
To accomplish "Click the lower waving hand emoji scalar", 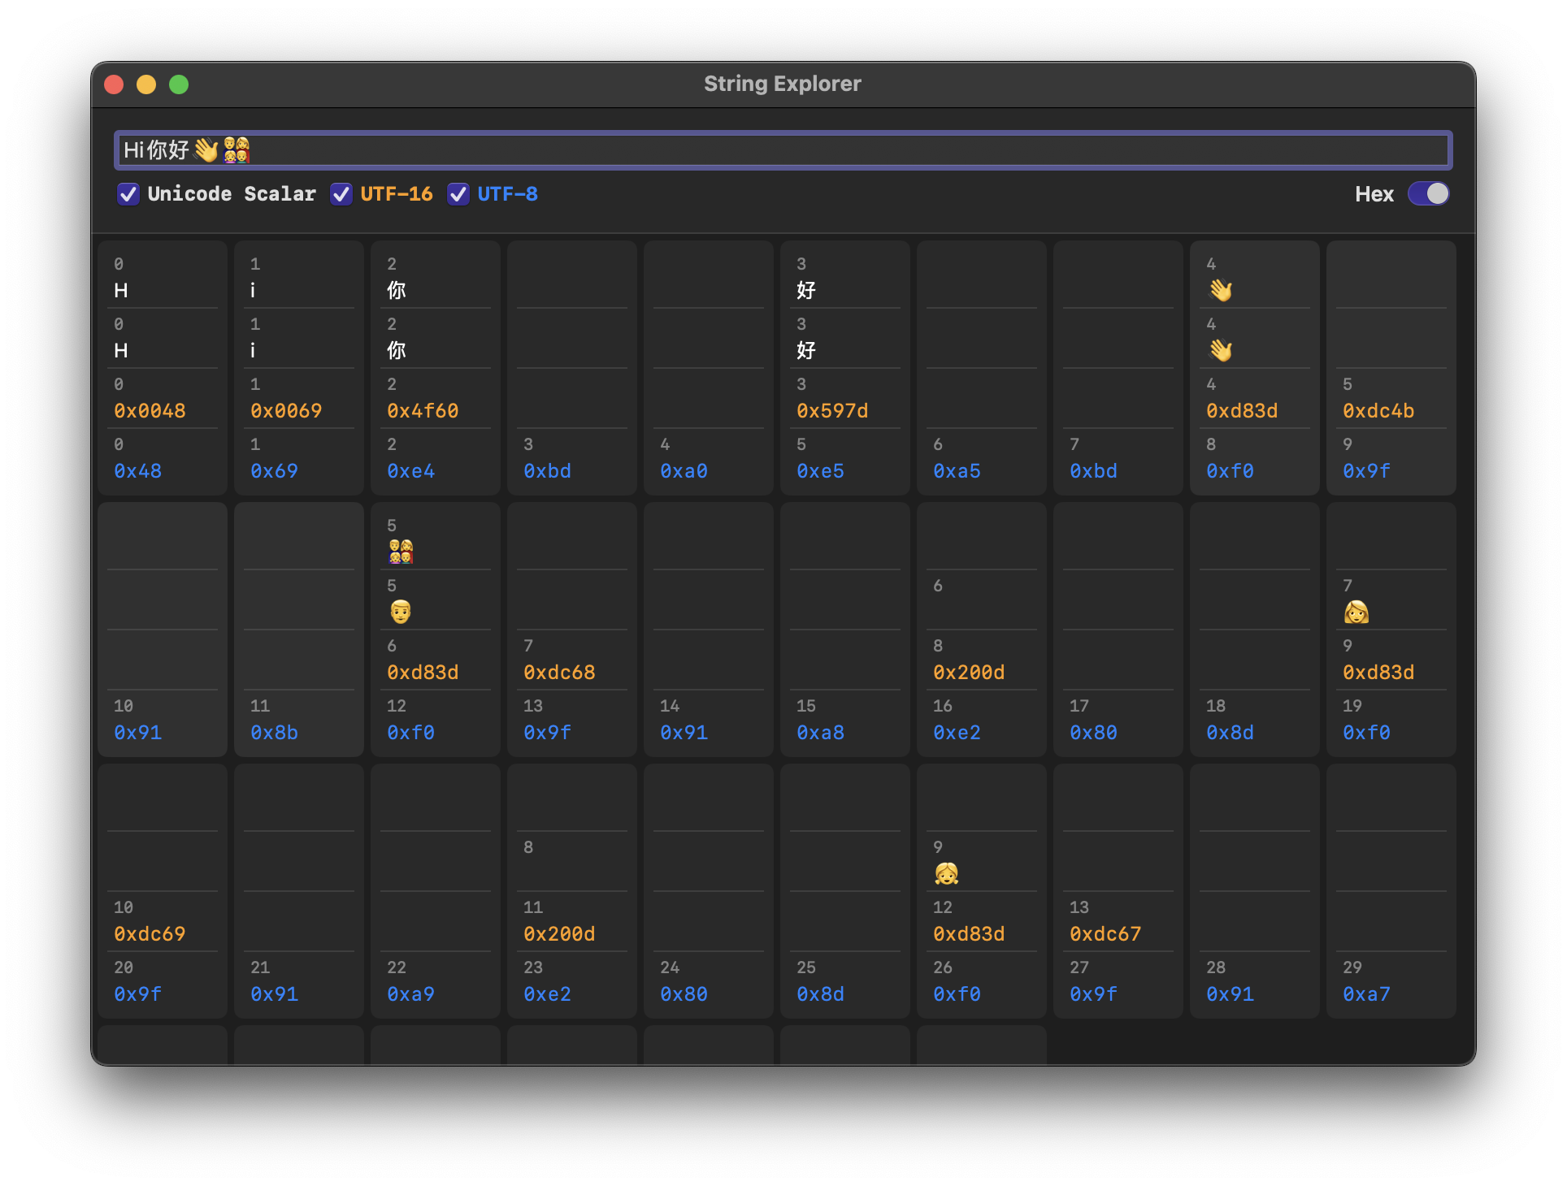I will [x=1220, y=350].
